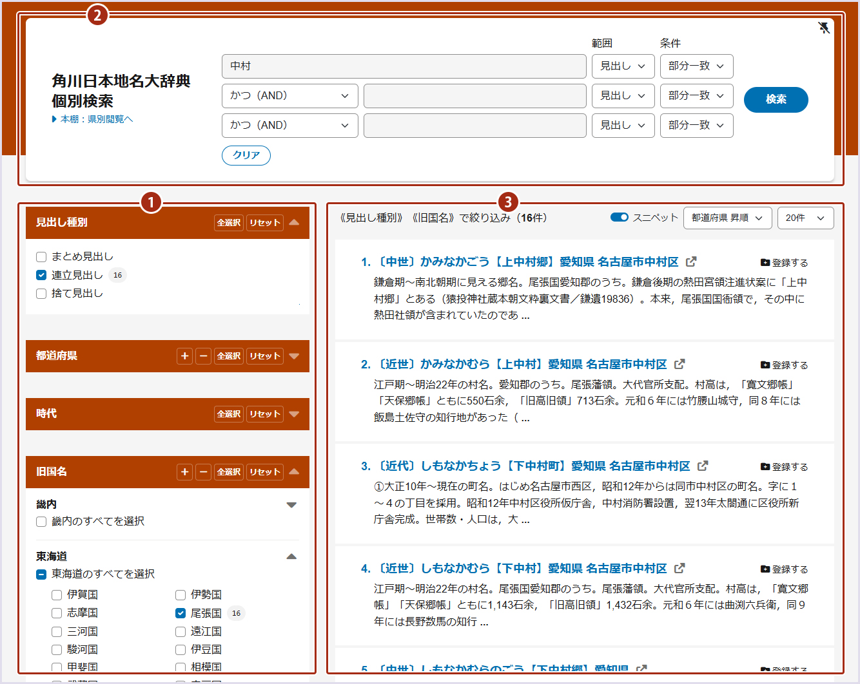The width and height of the screenshot is (860, 684).
Task: Open external link icon for 上中村 result
Action: 679,364
